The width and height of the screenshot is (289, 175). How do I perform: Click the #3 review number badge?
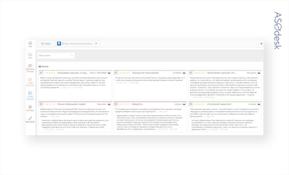point(191,73)
